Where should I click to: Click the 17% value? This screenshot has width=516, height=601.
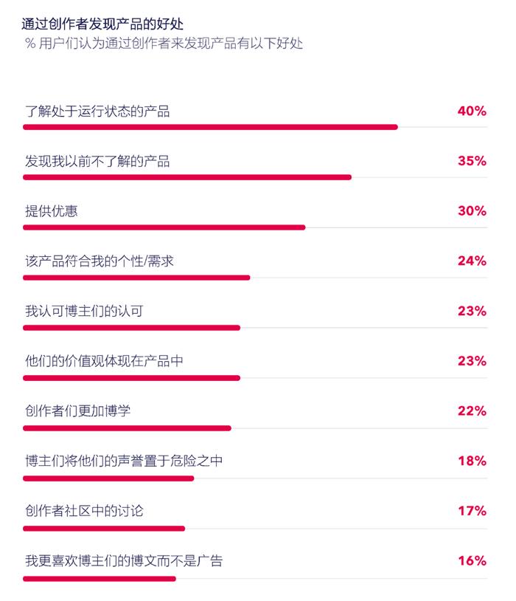tap(472, 511)
